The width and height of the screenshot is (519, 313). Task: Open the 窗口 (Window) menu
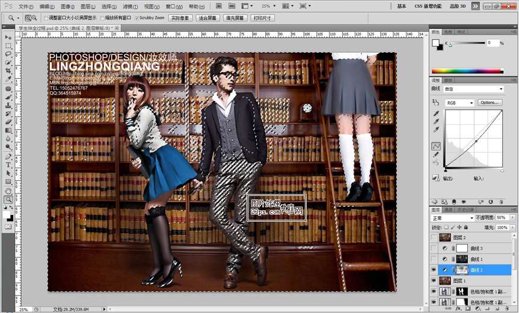(174, 6)
